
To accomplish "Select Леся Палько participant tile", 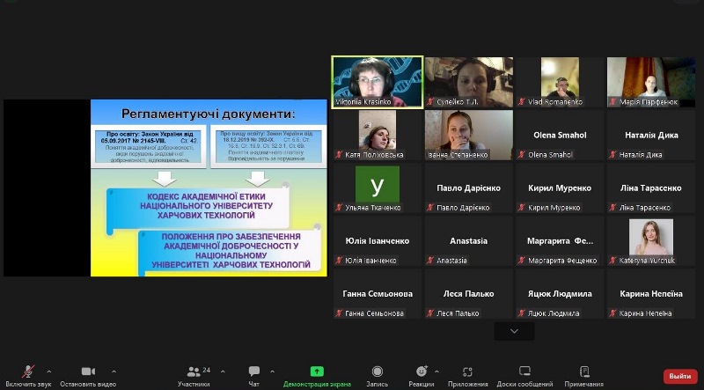I will 469,294.
